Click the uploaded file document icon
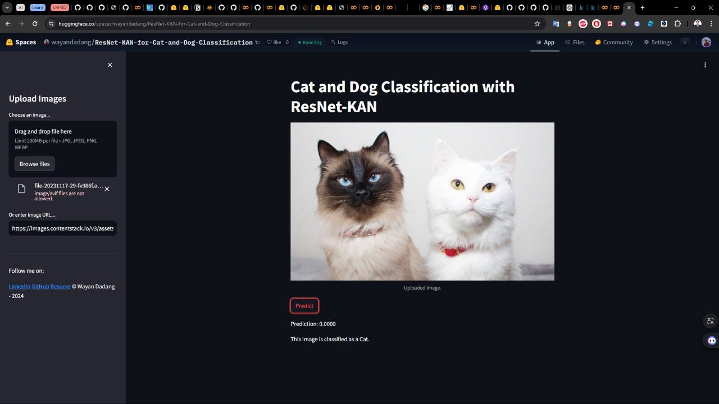 pyautogui.click(x=21, y=190)
